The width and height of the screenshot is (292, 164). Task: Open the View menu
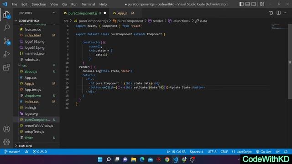(54, 4)
